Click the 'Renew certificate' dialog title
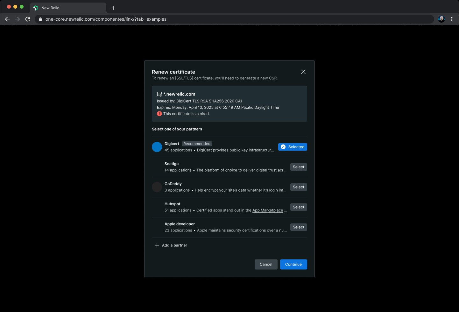459x312 pixels. point(173,72)
